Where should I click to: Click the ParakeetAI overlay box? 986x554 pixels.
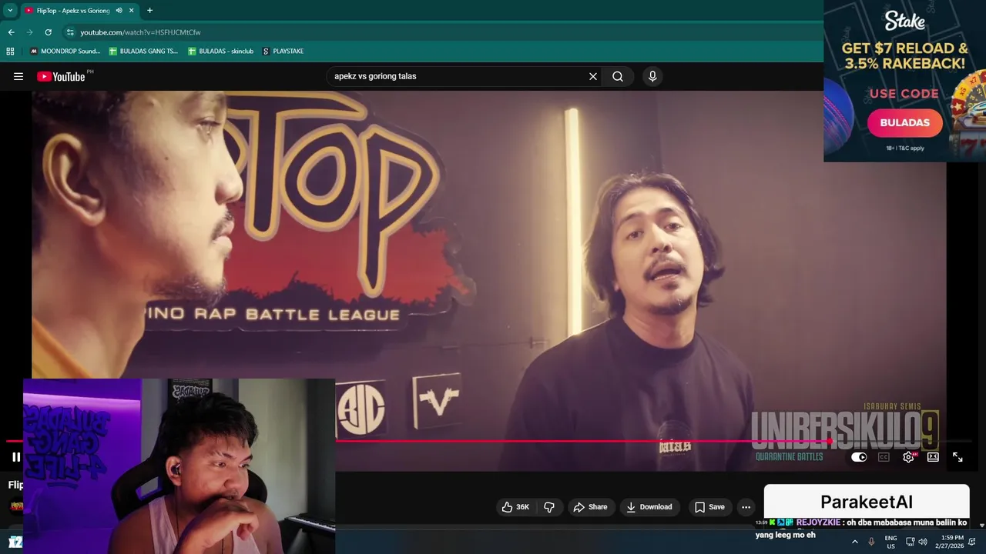(x=867, y=502)
